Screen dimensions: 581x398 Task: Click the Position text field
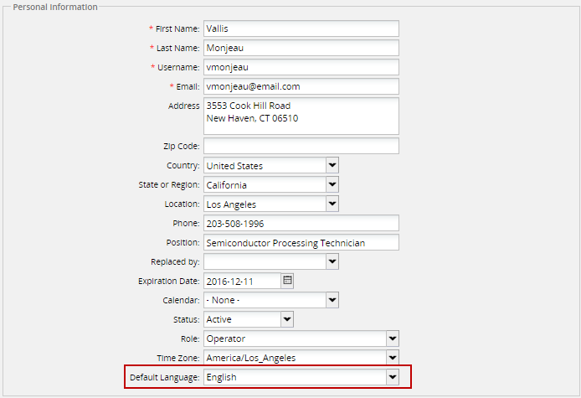301,242
